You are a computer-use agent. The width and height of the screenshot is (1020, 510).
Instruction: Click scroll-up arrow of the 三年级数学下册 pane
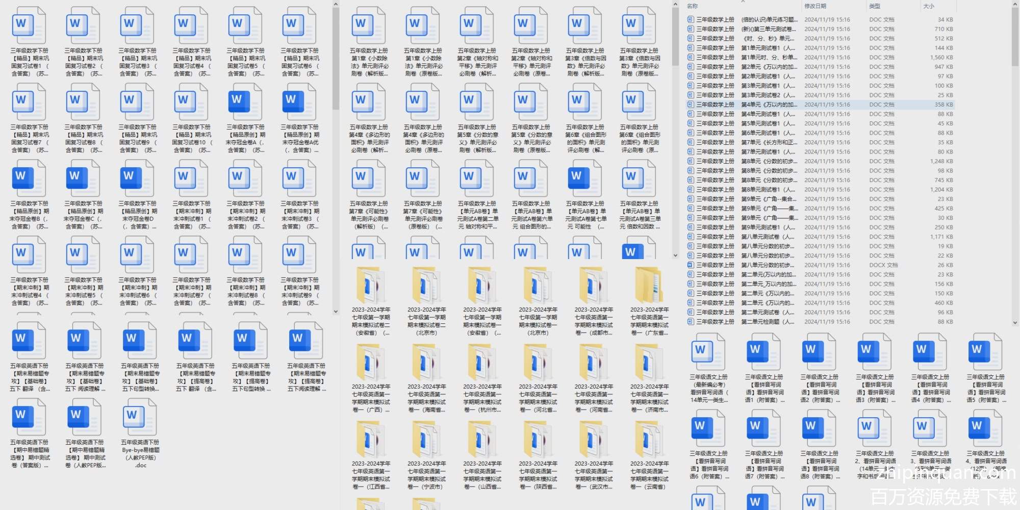[x=336, y=5]
